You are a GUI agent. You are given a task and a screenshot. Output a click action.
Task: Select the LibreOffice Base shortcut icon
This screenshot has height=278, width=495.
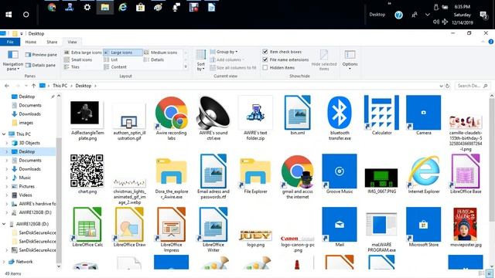click(x=466, y=171)
